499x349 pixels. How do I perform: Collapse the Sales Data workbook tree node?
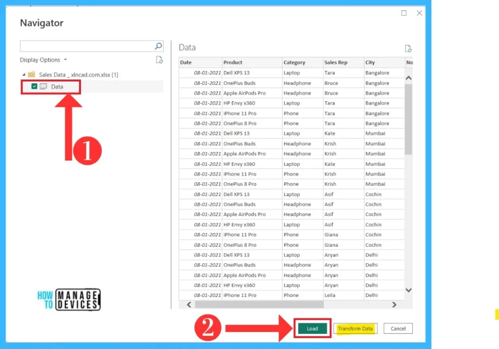tap(23, 75)
